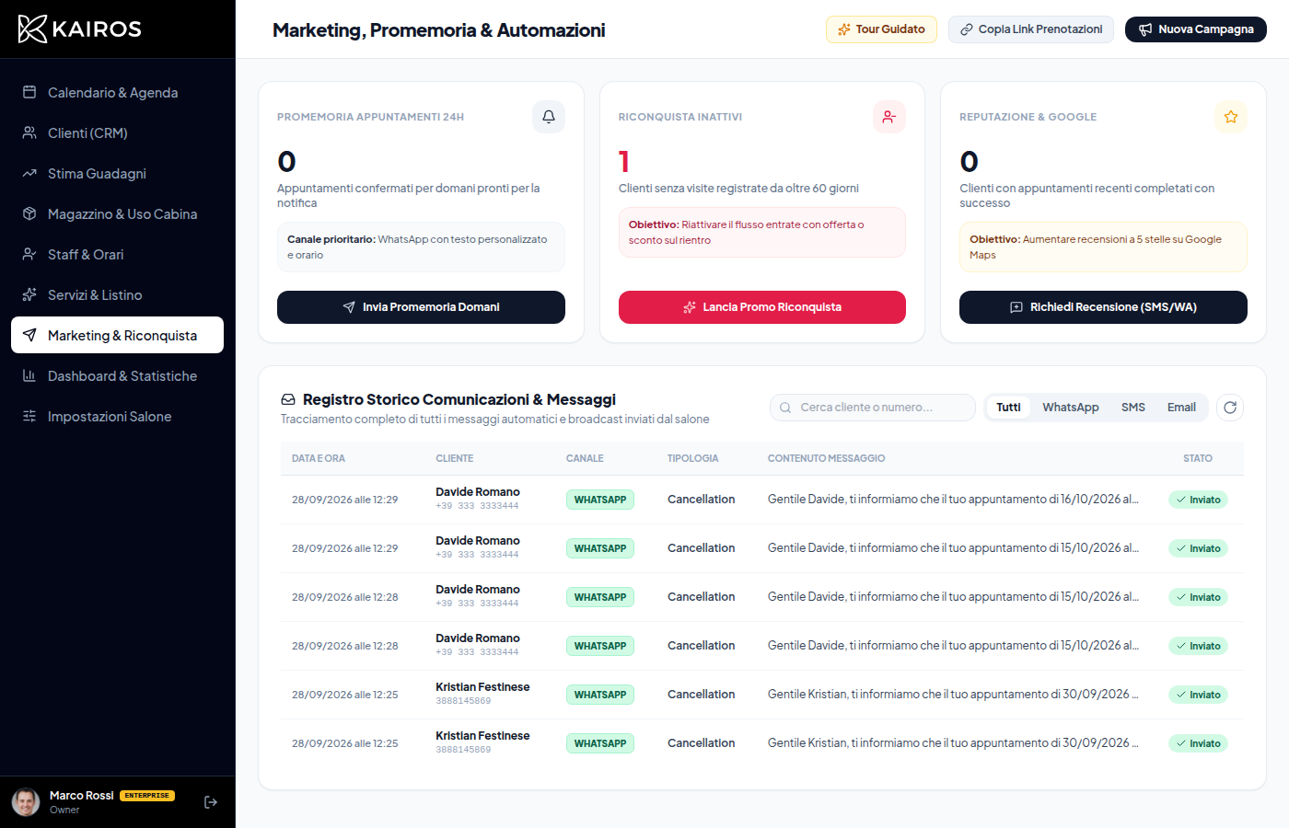Image resolution: width=1289 pixels, height=828 pixels.
Task: Focus the Cerca cliente o numero search field
Action: click(x=873, y=408)
